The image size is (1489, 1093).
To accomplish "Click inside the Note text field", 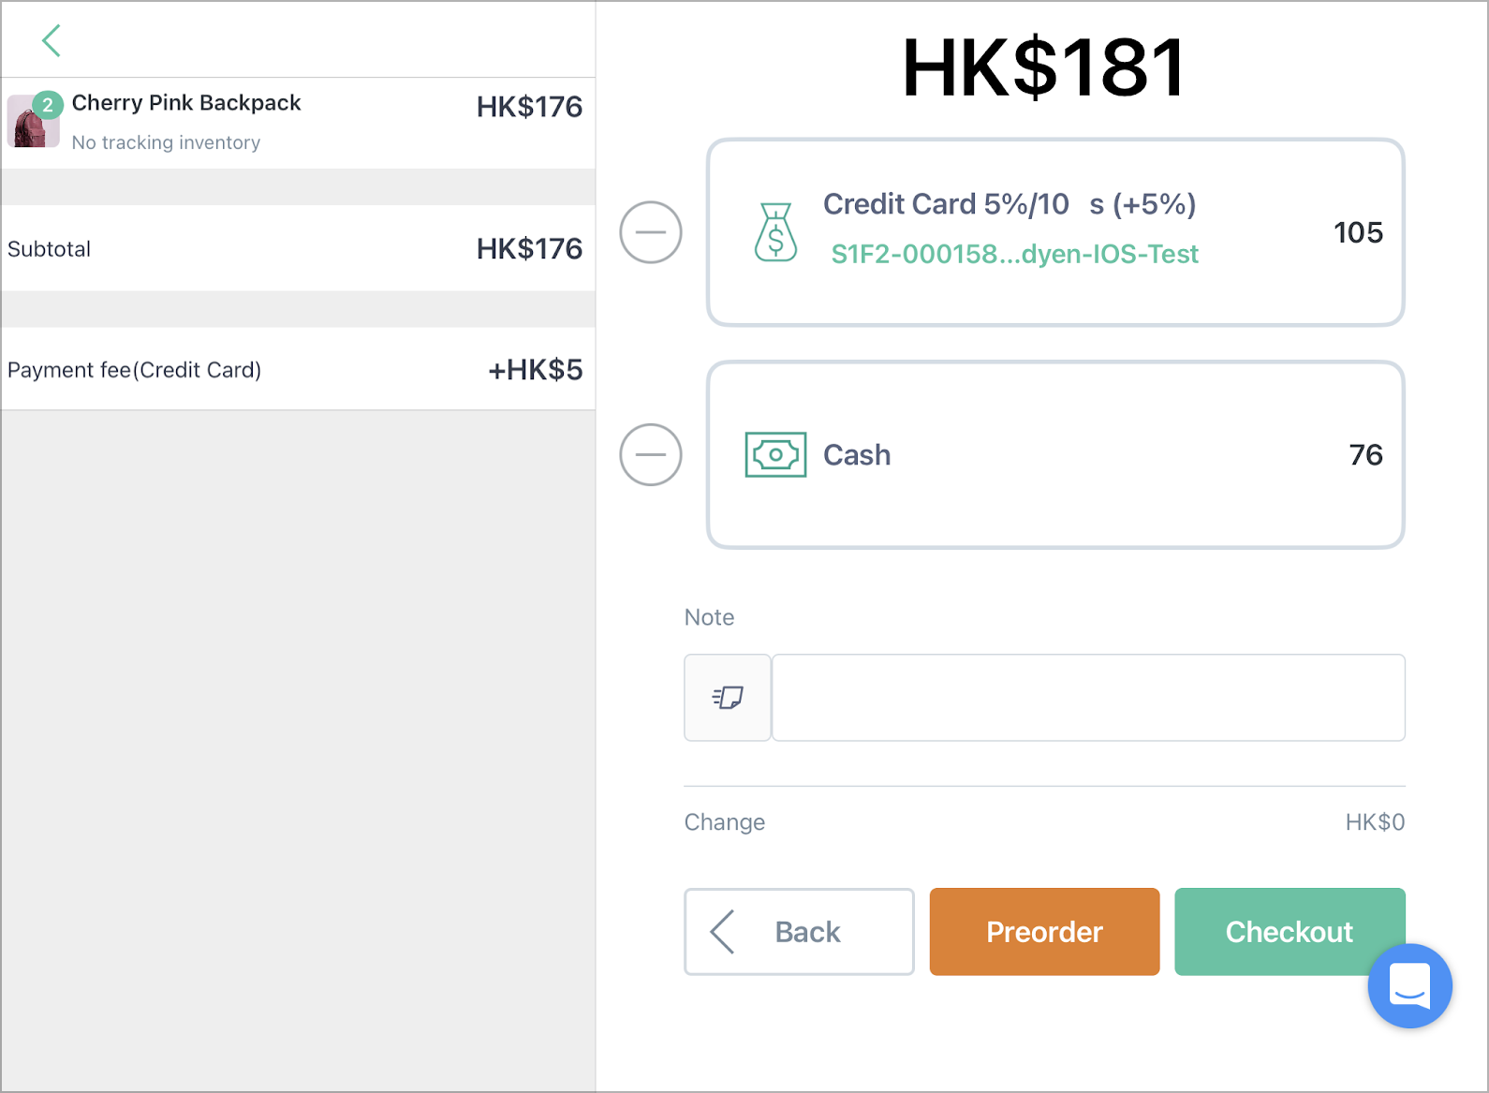I will (x=1088, y=698).
